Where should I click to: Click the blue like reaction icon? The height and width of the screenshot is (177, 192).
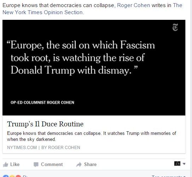click(6, 176)
